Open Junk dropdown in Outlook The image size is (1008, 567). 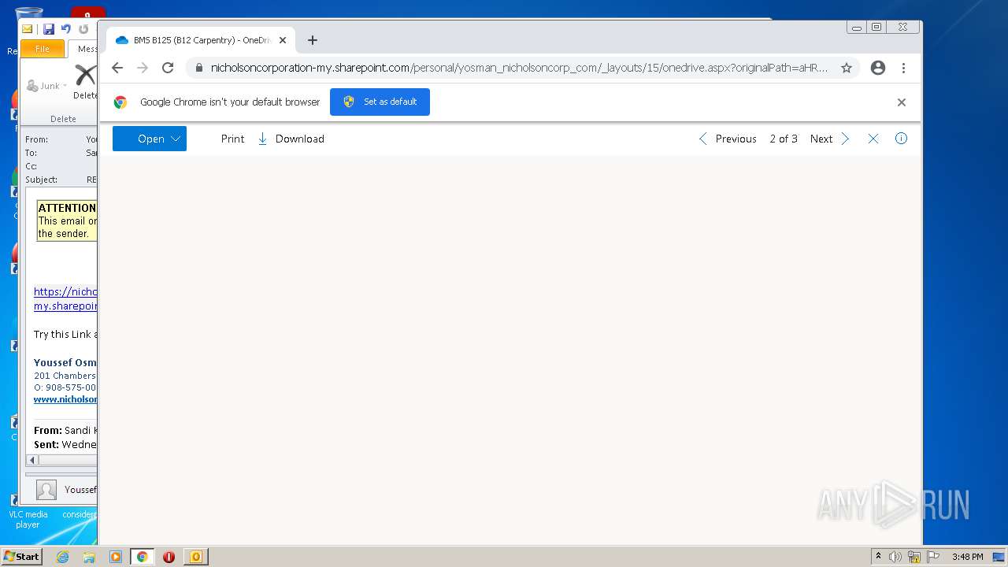pyautogui.click(x=46, y=86)
